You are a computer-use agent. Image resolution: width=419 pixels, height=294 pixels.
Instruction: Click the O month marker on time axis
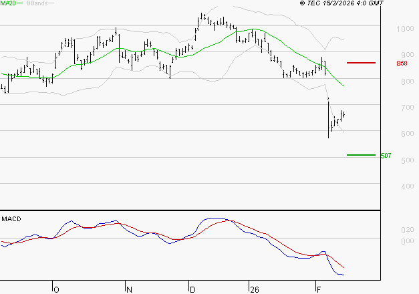click(56, 290)
